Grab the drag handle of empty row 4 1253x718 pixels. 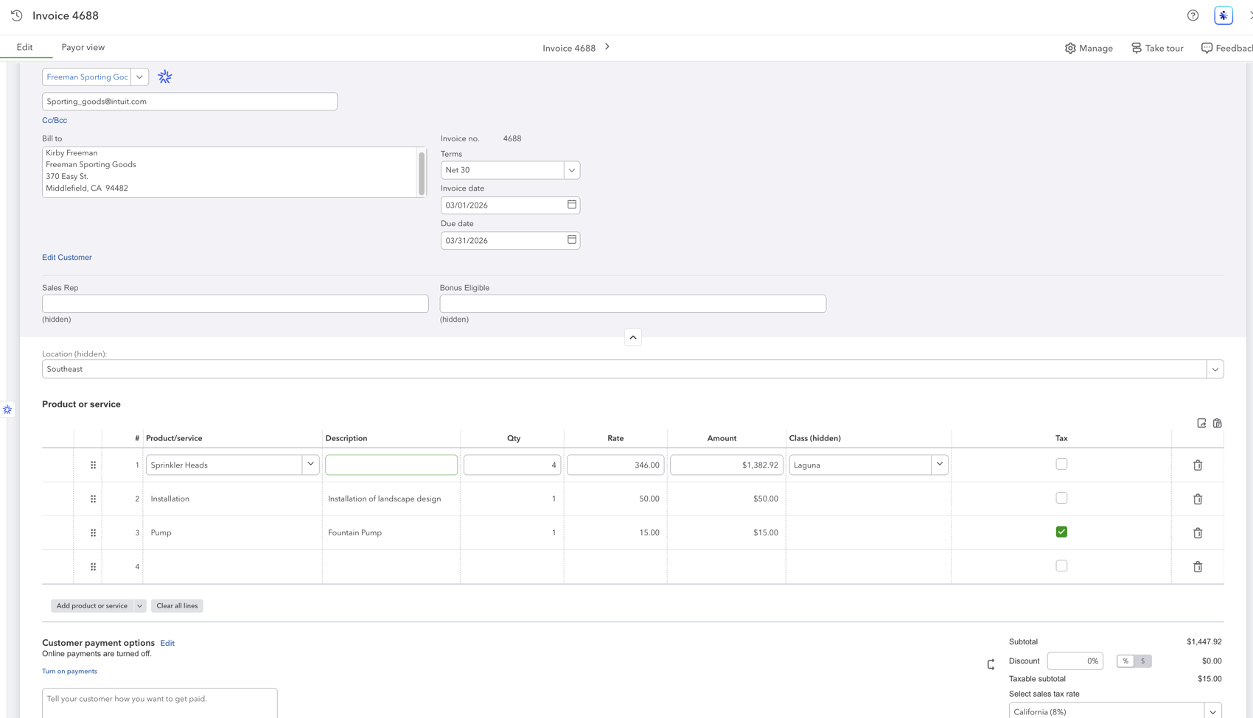coord(93,567)
